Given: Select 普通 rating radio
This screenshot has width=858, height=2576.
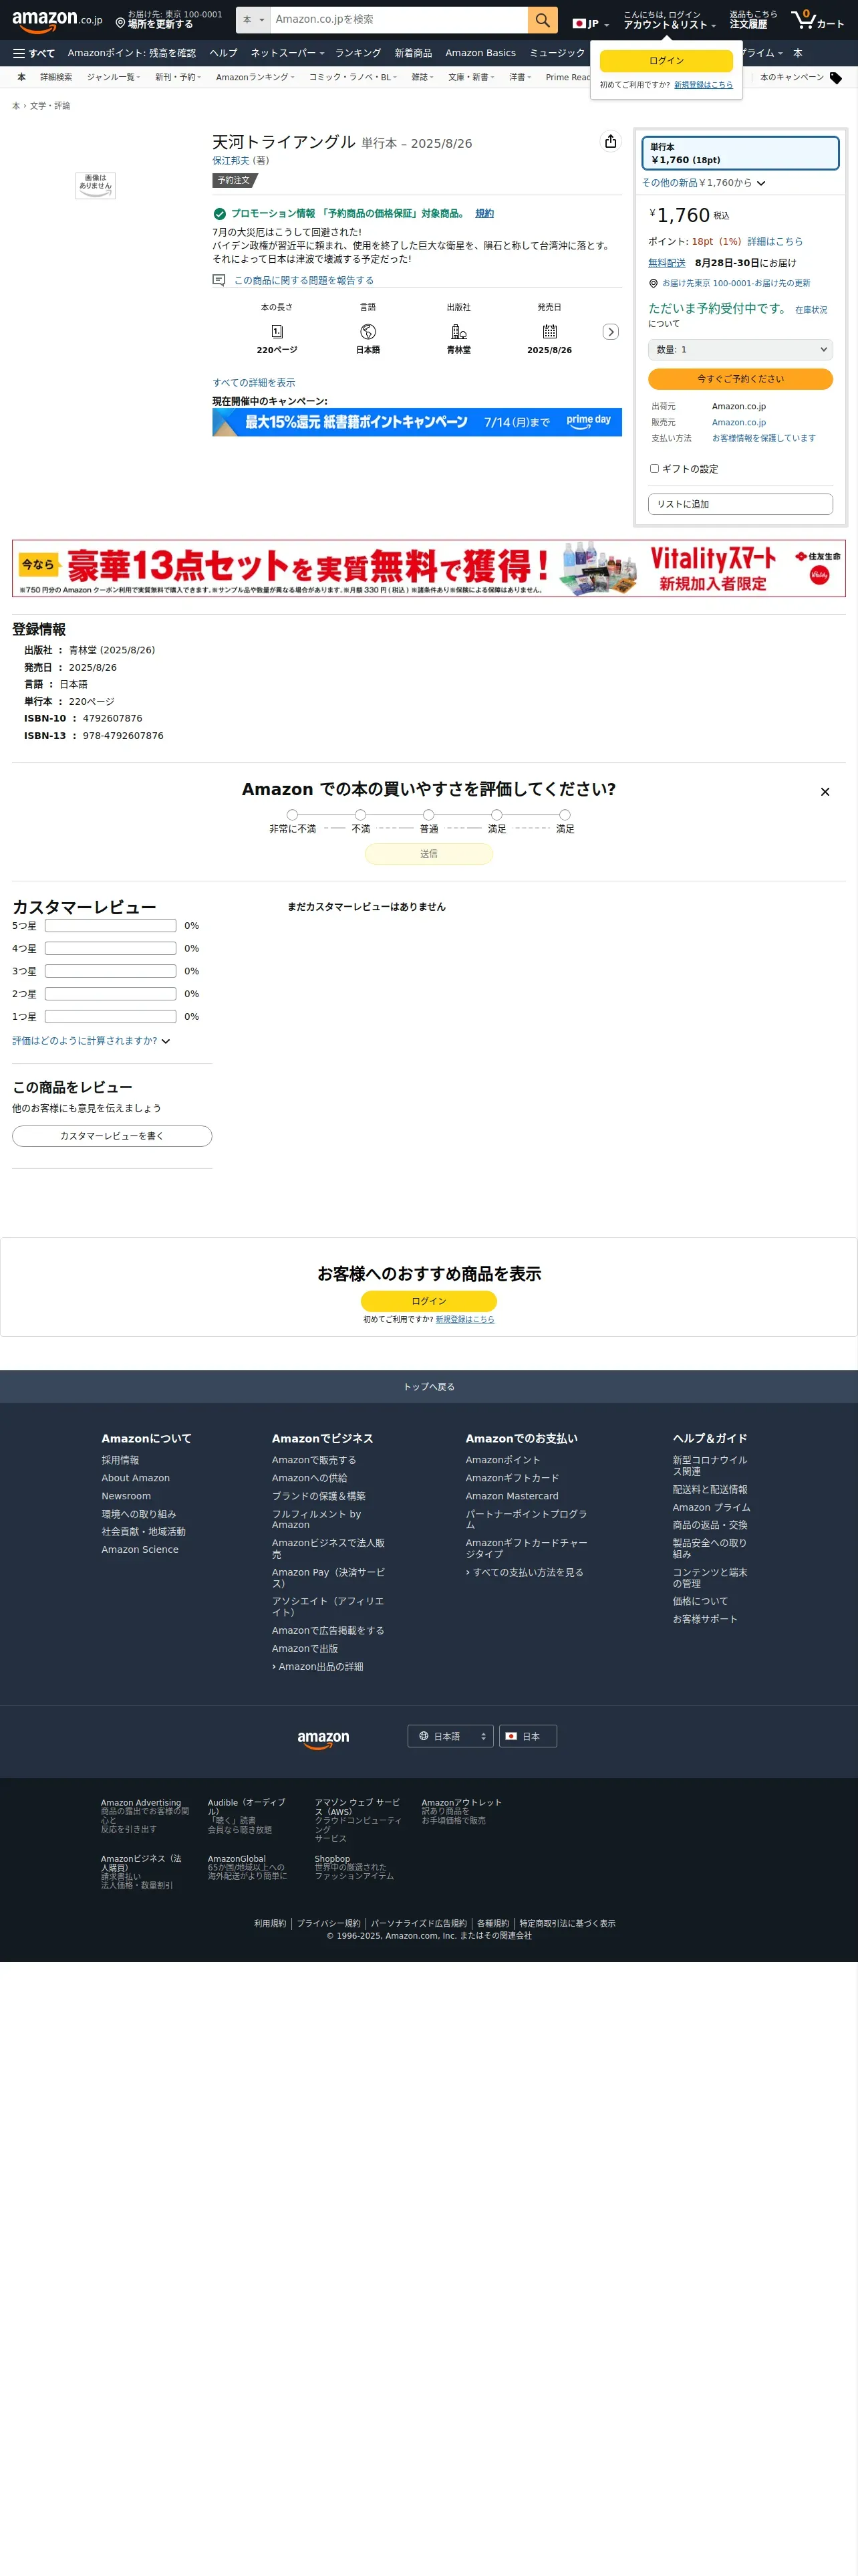Looking at the screenshot, I should point(428,815).
